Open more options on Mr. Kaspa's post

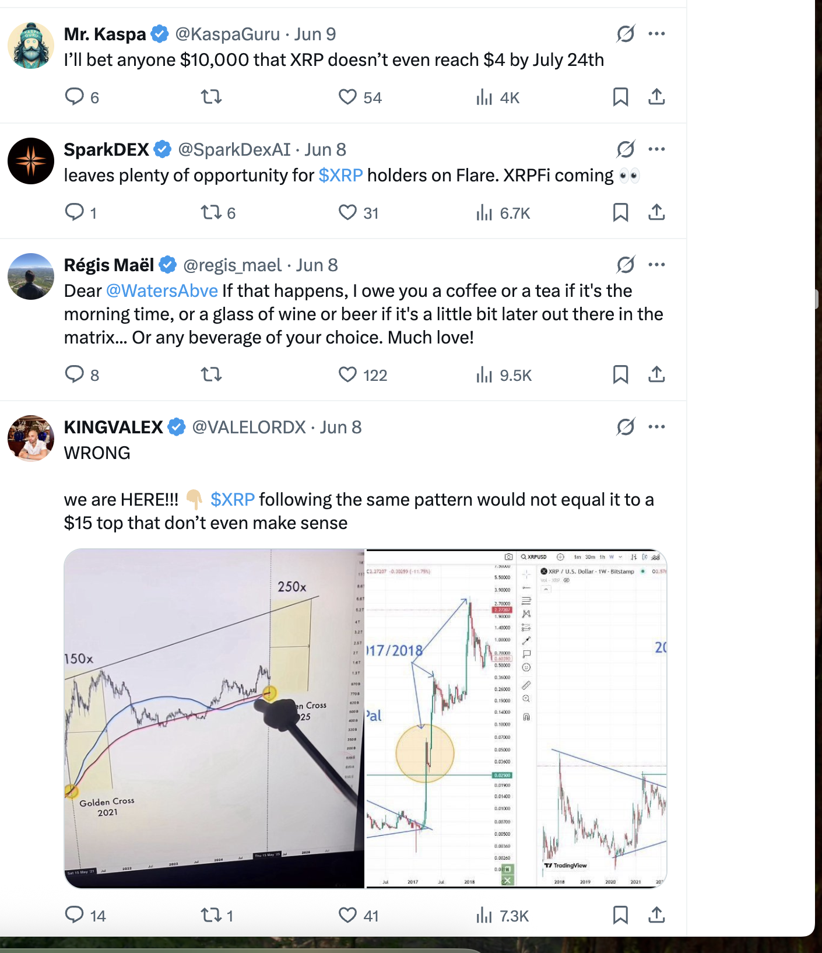pos(656,34)
